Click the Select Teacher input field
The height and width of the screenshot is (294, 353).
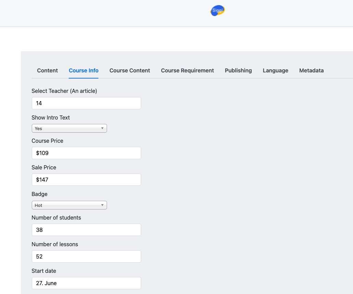(x=86, y=103)
